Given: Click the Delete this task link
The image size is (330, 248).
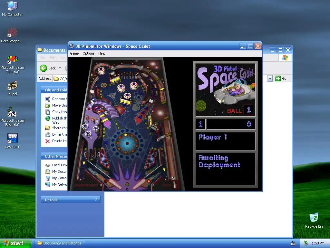Looking at the screenshot, I should point(60,141).
